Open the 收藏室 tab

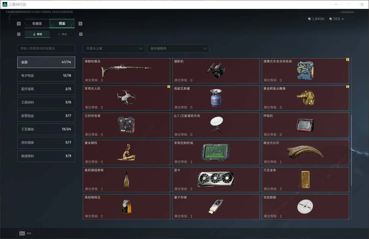(37, 24)
